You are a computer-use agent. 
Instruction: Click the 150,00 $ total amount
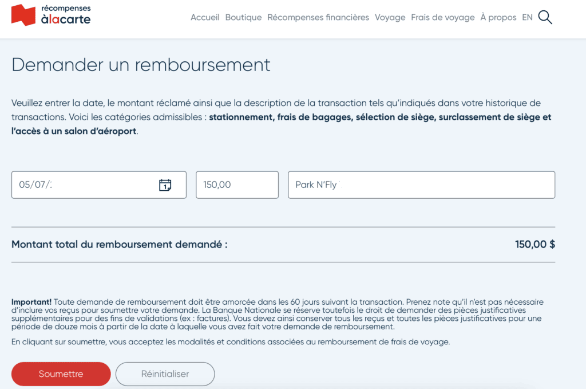[534, 245]
